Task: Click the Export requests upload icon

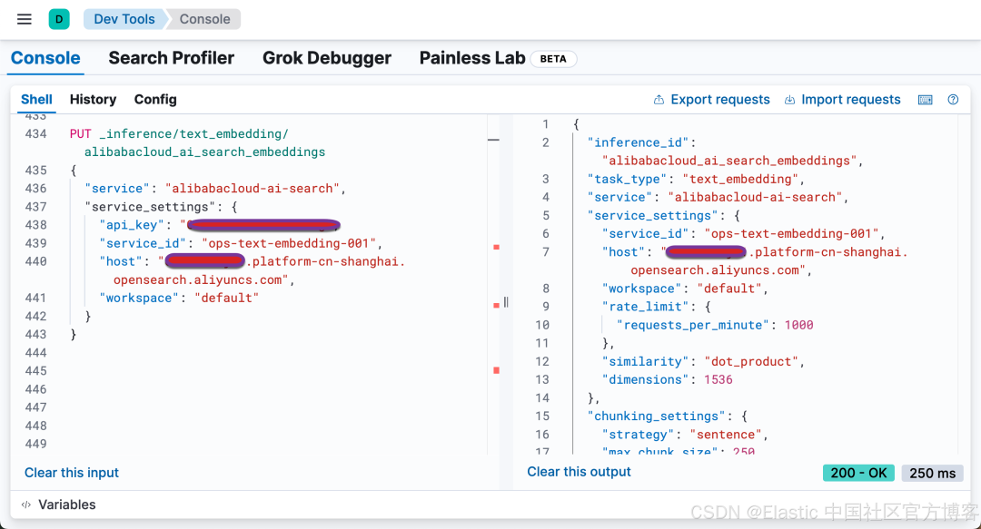Action: 659,100
